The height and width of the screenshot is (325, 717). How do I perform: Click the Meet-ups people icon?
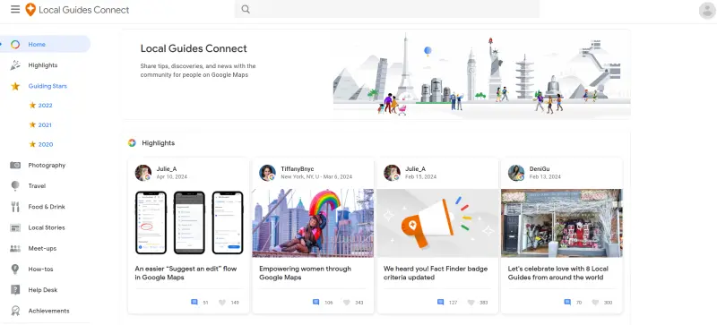tap(15, 248)
